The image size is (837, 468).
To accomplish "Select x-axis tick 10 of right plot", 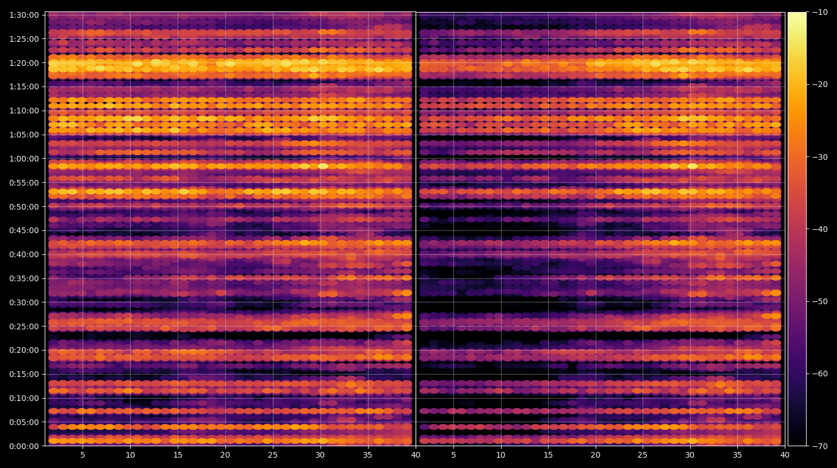I will pos(500,455).
